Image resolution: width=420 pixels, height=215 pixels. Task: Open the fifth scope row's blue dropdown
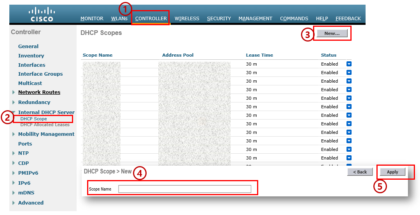click(x=349, y=98)
